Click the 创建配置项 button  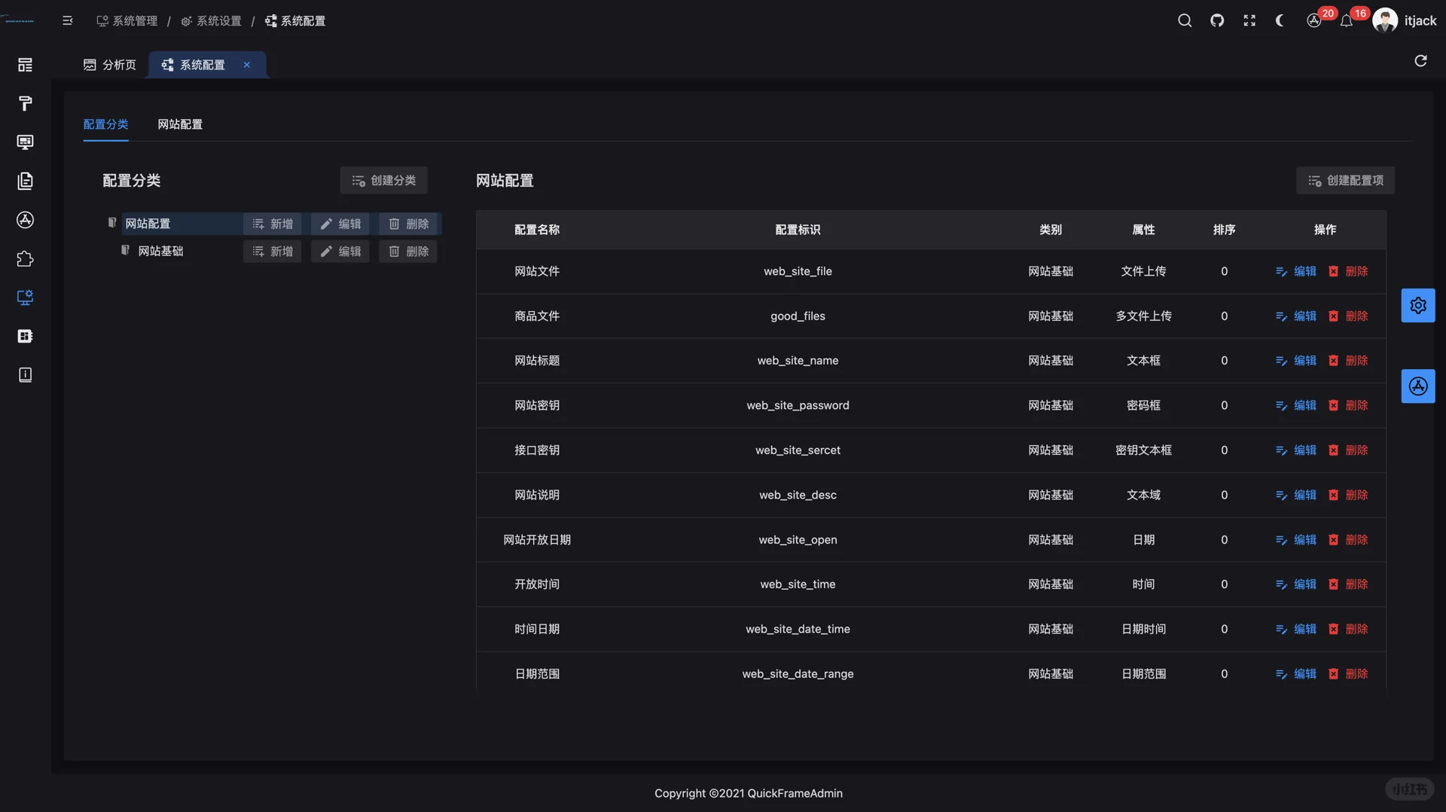tap(1345, 180)
